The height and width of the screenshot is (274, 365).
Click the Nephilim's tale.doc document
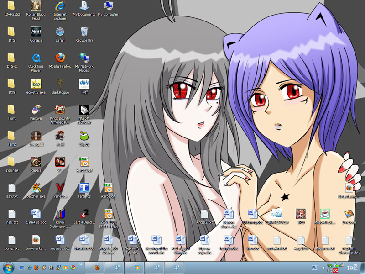pyautogui.click(x=132, y=245)
